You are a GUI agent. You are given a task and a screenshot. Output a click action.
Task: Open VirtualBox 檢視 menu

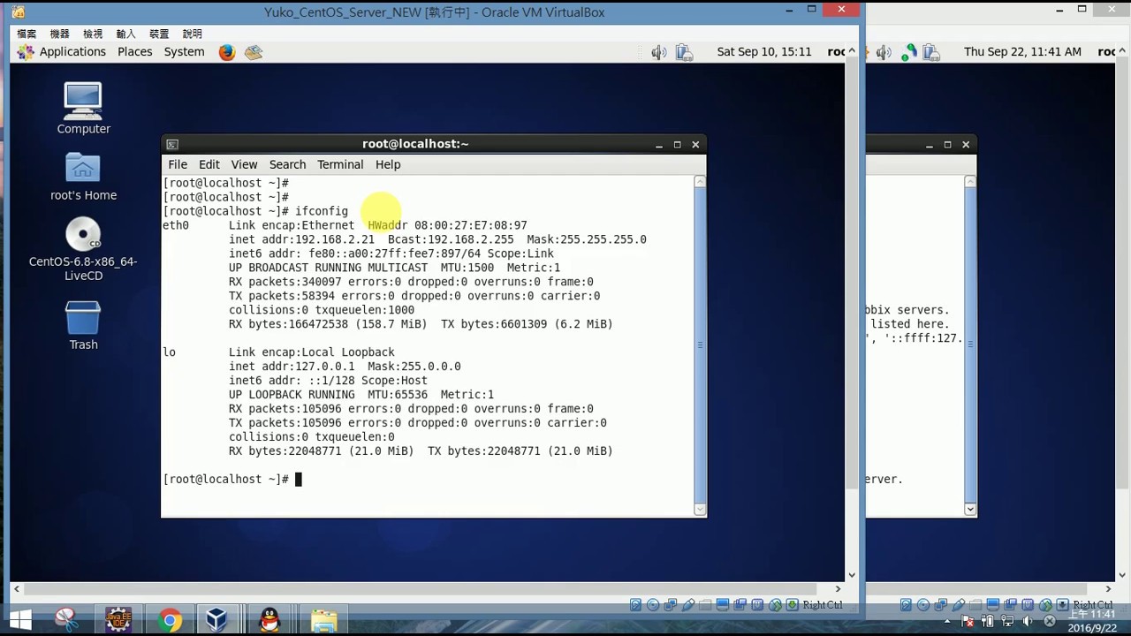93,34
